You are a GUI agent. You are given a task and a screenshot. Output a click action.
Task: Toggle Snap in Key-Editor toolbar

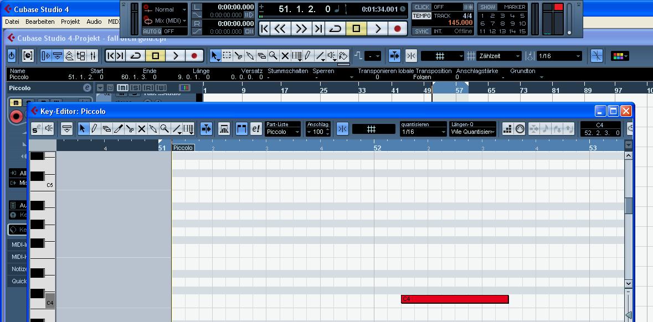343,129
